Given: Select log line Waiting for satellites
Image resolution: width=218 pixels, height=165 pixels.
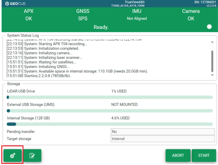Looking at the screenshot, I should pyautogui.click(x=41, y=62).
